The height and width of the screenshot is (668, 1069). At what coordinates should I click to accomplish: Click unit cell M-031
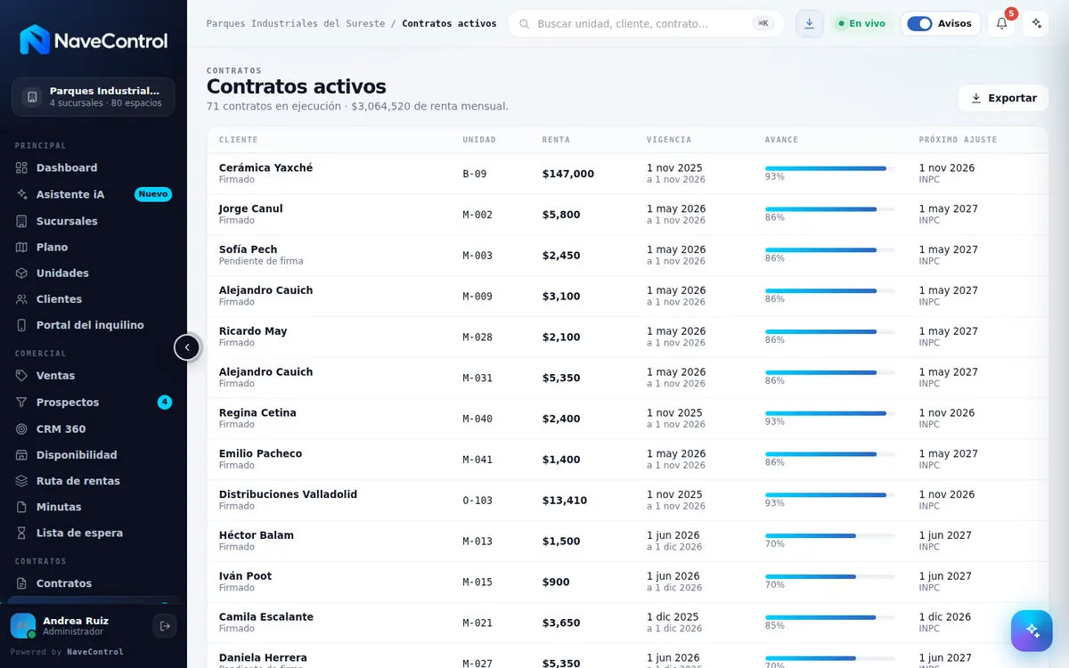click(477, 379)
